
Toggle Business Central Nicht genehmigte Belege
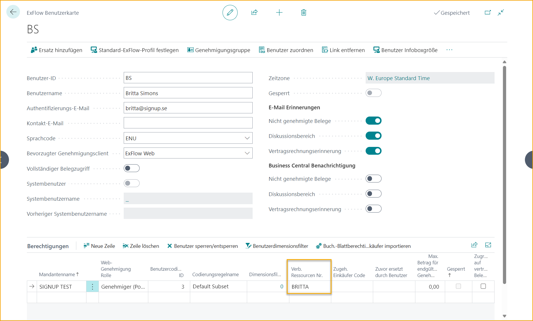[x=373, y=179]
